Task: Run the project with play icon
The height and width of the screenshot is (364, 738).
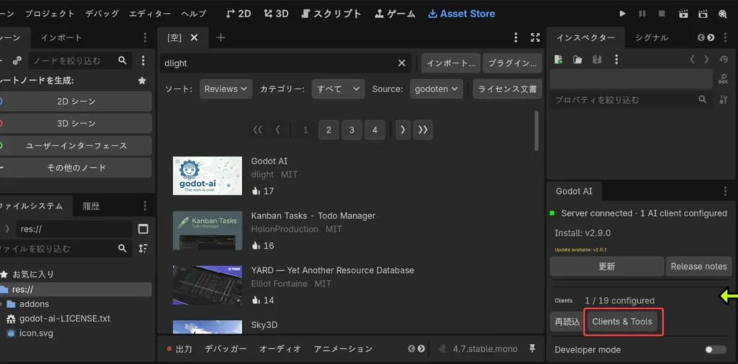Action: [622, 14]
